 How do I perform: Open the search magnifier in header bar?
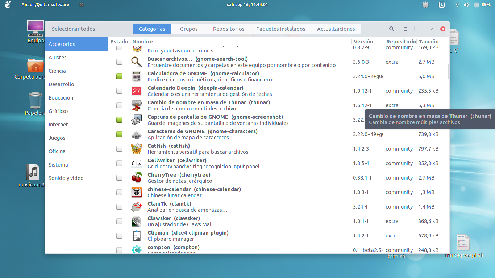coord(392,29)
